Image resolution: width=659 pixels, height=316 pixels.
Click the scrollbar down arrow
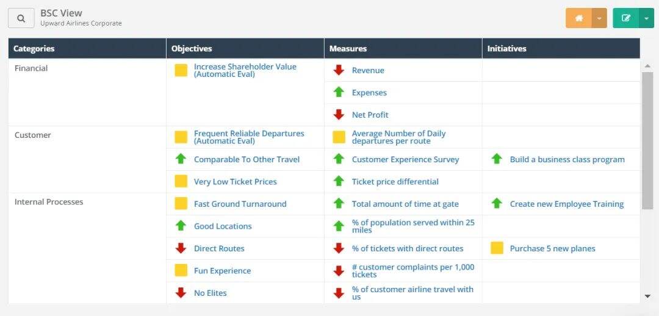click(x=647, y=296)
